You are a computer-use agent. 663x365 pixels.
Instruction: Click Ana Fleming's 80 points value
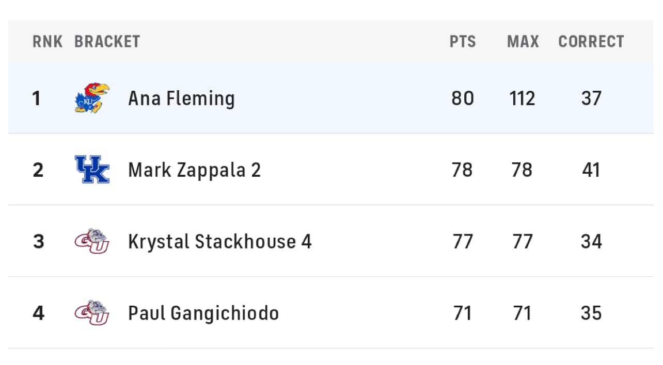pyautogui.click(x=463, y=98)
